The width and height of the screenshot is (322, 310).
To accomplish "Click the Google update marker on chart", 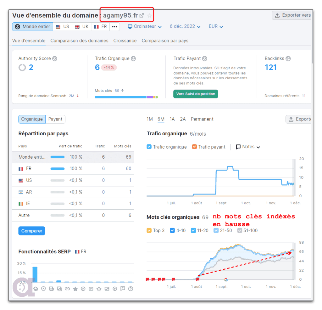I will click(226, 279).
